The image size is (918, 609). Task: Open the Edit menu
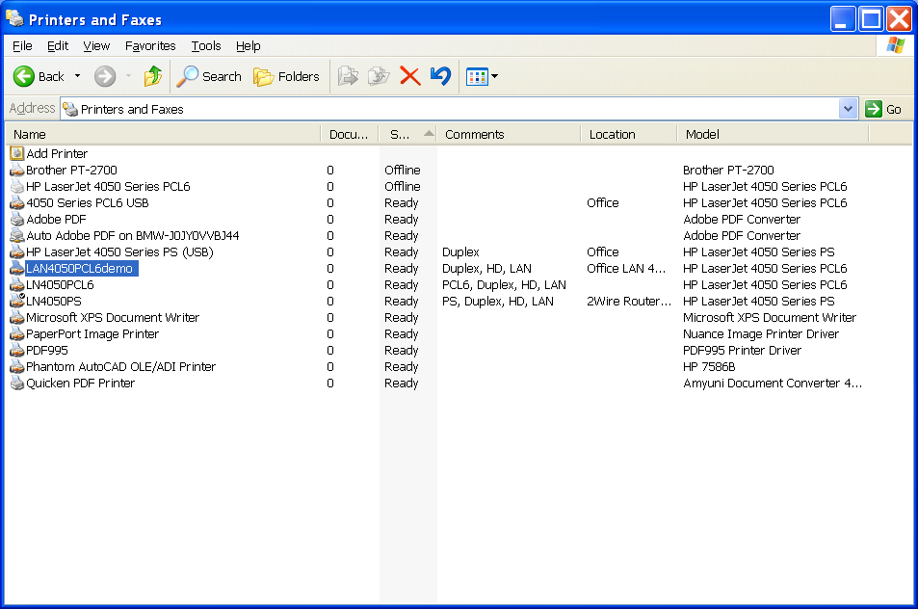pyautogui.click(x=58, y=45)
